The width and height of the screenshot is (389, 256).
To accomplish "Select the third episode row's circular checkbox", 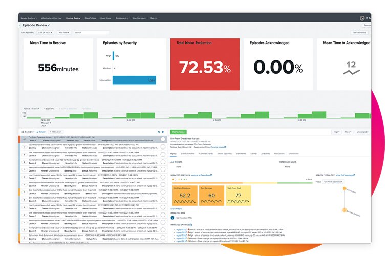I will (x=163, y=154).
